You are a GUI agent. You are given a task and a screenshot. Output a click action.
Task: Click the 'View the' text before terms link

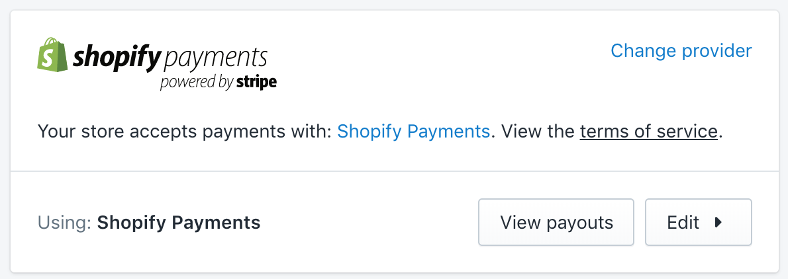coord(538,131)
